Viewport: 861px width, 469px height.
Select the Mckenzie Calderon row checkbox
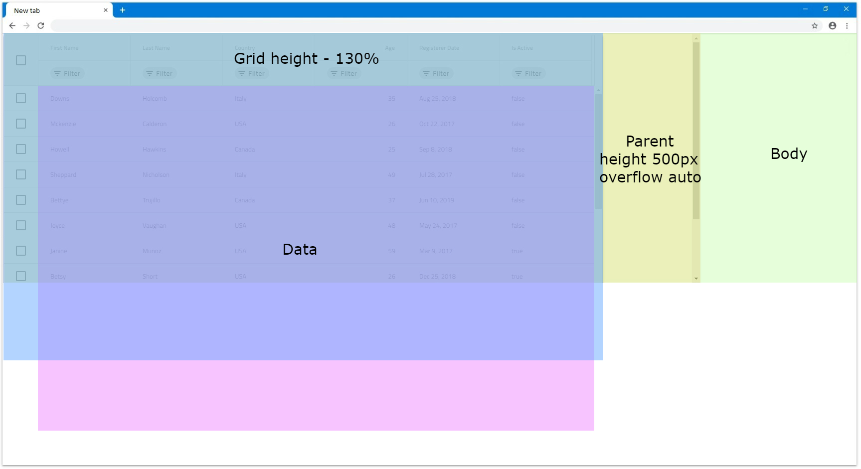click(x=21, y=124)
